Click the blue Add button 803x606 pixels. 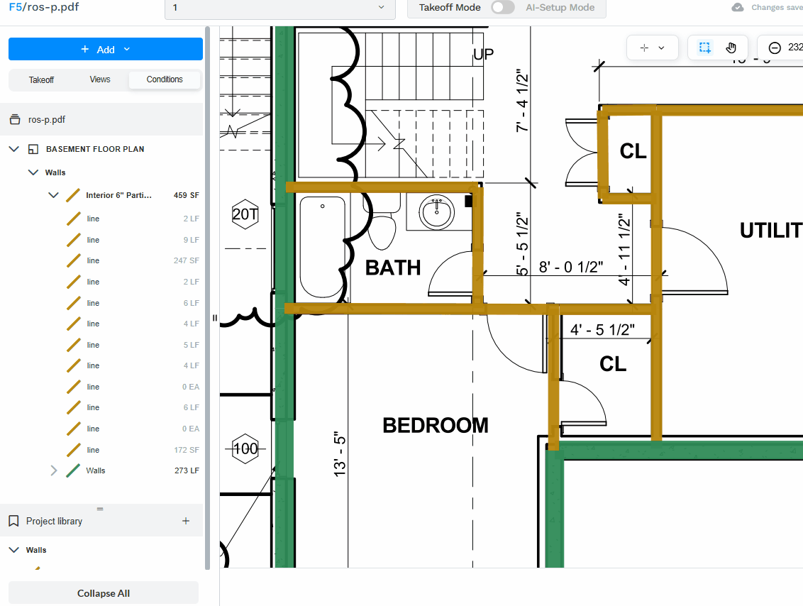pyautogui.click(x=106, y=49)
